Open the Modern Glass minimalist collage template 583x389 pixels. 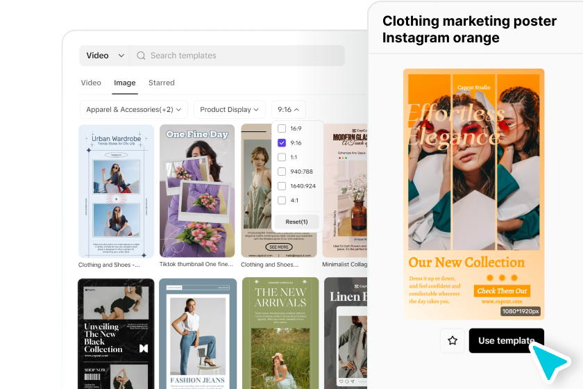click(x=345, y=191)
